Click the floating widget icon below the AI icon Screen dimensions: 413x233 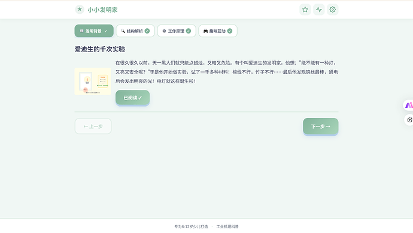(x=409, y=120)
